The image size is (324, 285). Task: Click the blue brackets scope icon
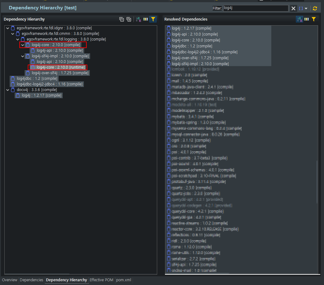coord(301,8)
